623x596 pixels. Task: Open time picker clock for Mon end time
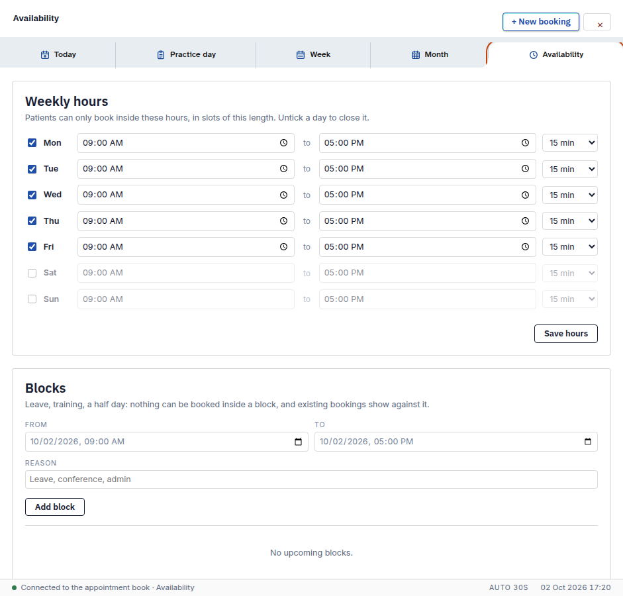[x=525, y=143]
